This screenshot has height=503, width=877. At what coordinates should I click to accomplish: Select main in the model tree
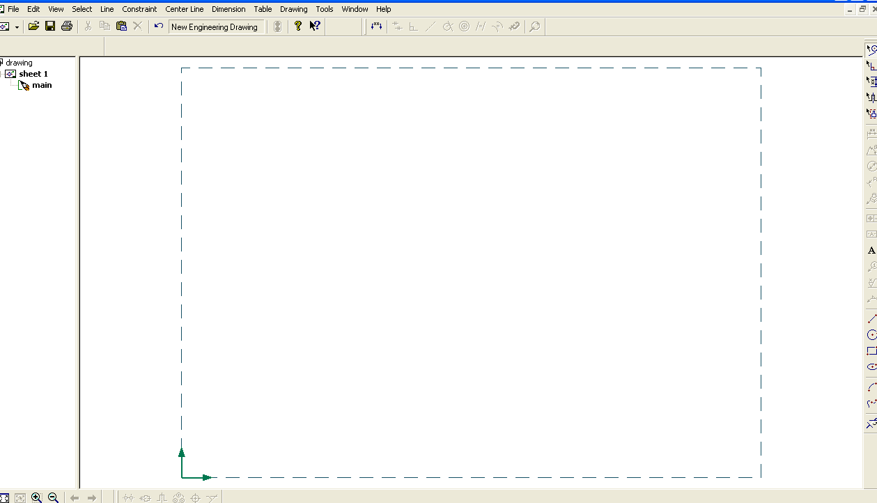[42, 84]
